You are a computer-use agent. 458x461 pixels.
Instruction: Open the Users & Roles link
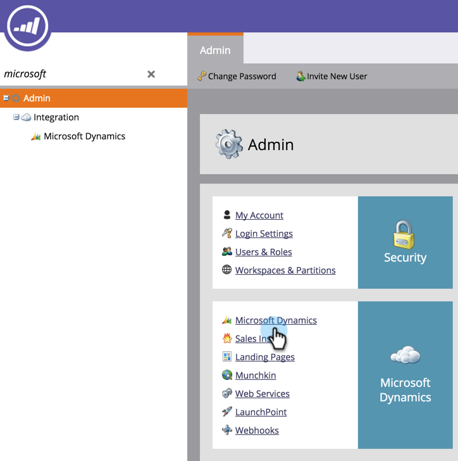pos(264,252)
